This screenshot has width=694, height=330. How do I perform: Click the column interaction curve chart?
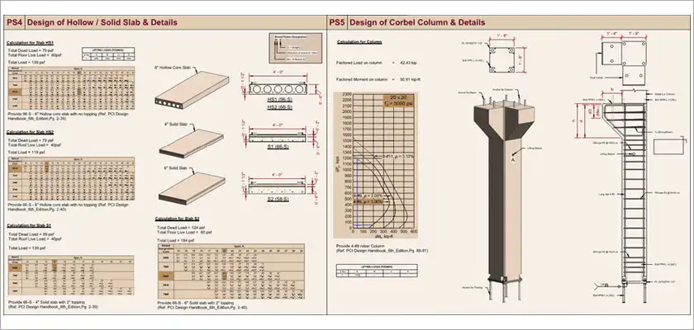point(375,164)
